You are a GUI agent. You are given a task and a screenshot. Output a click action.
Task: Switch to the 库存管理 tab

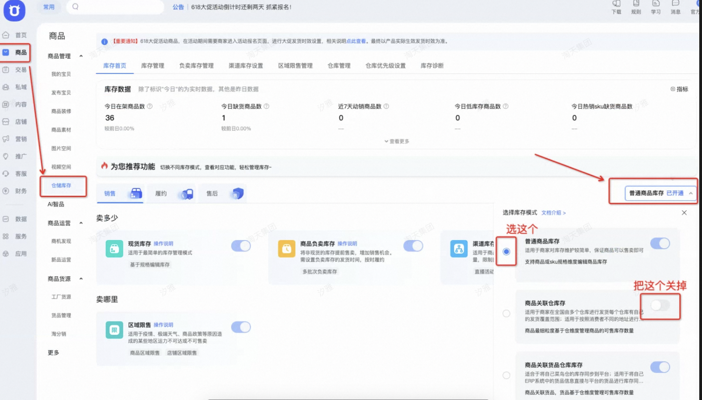pyautogui.click(x=153, y=66)
